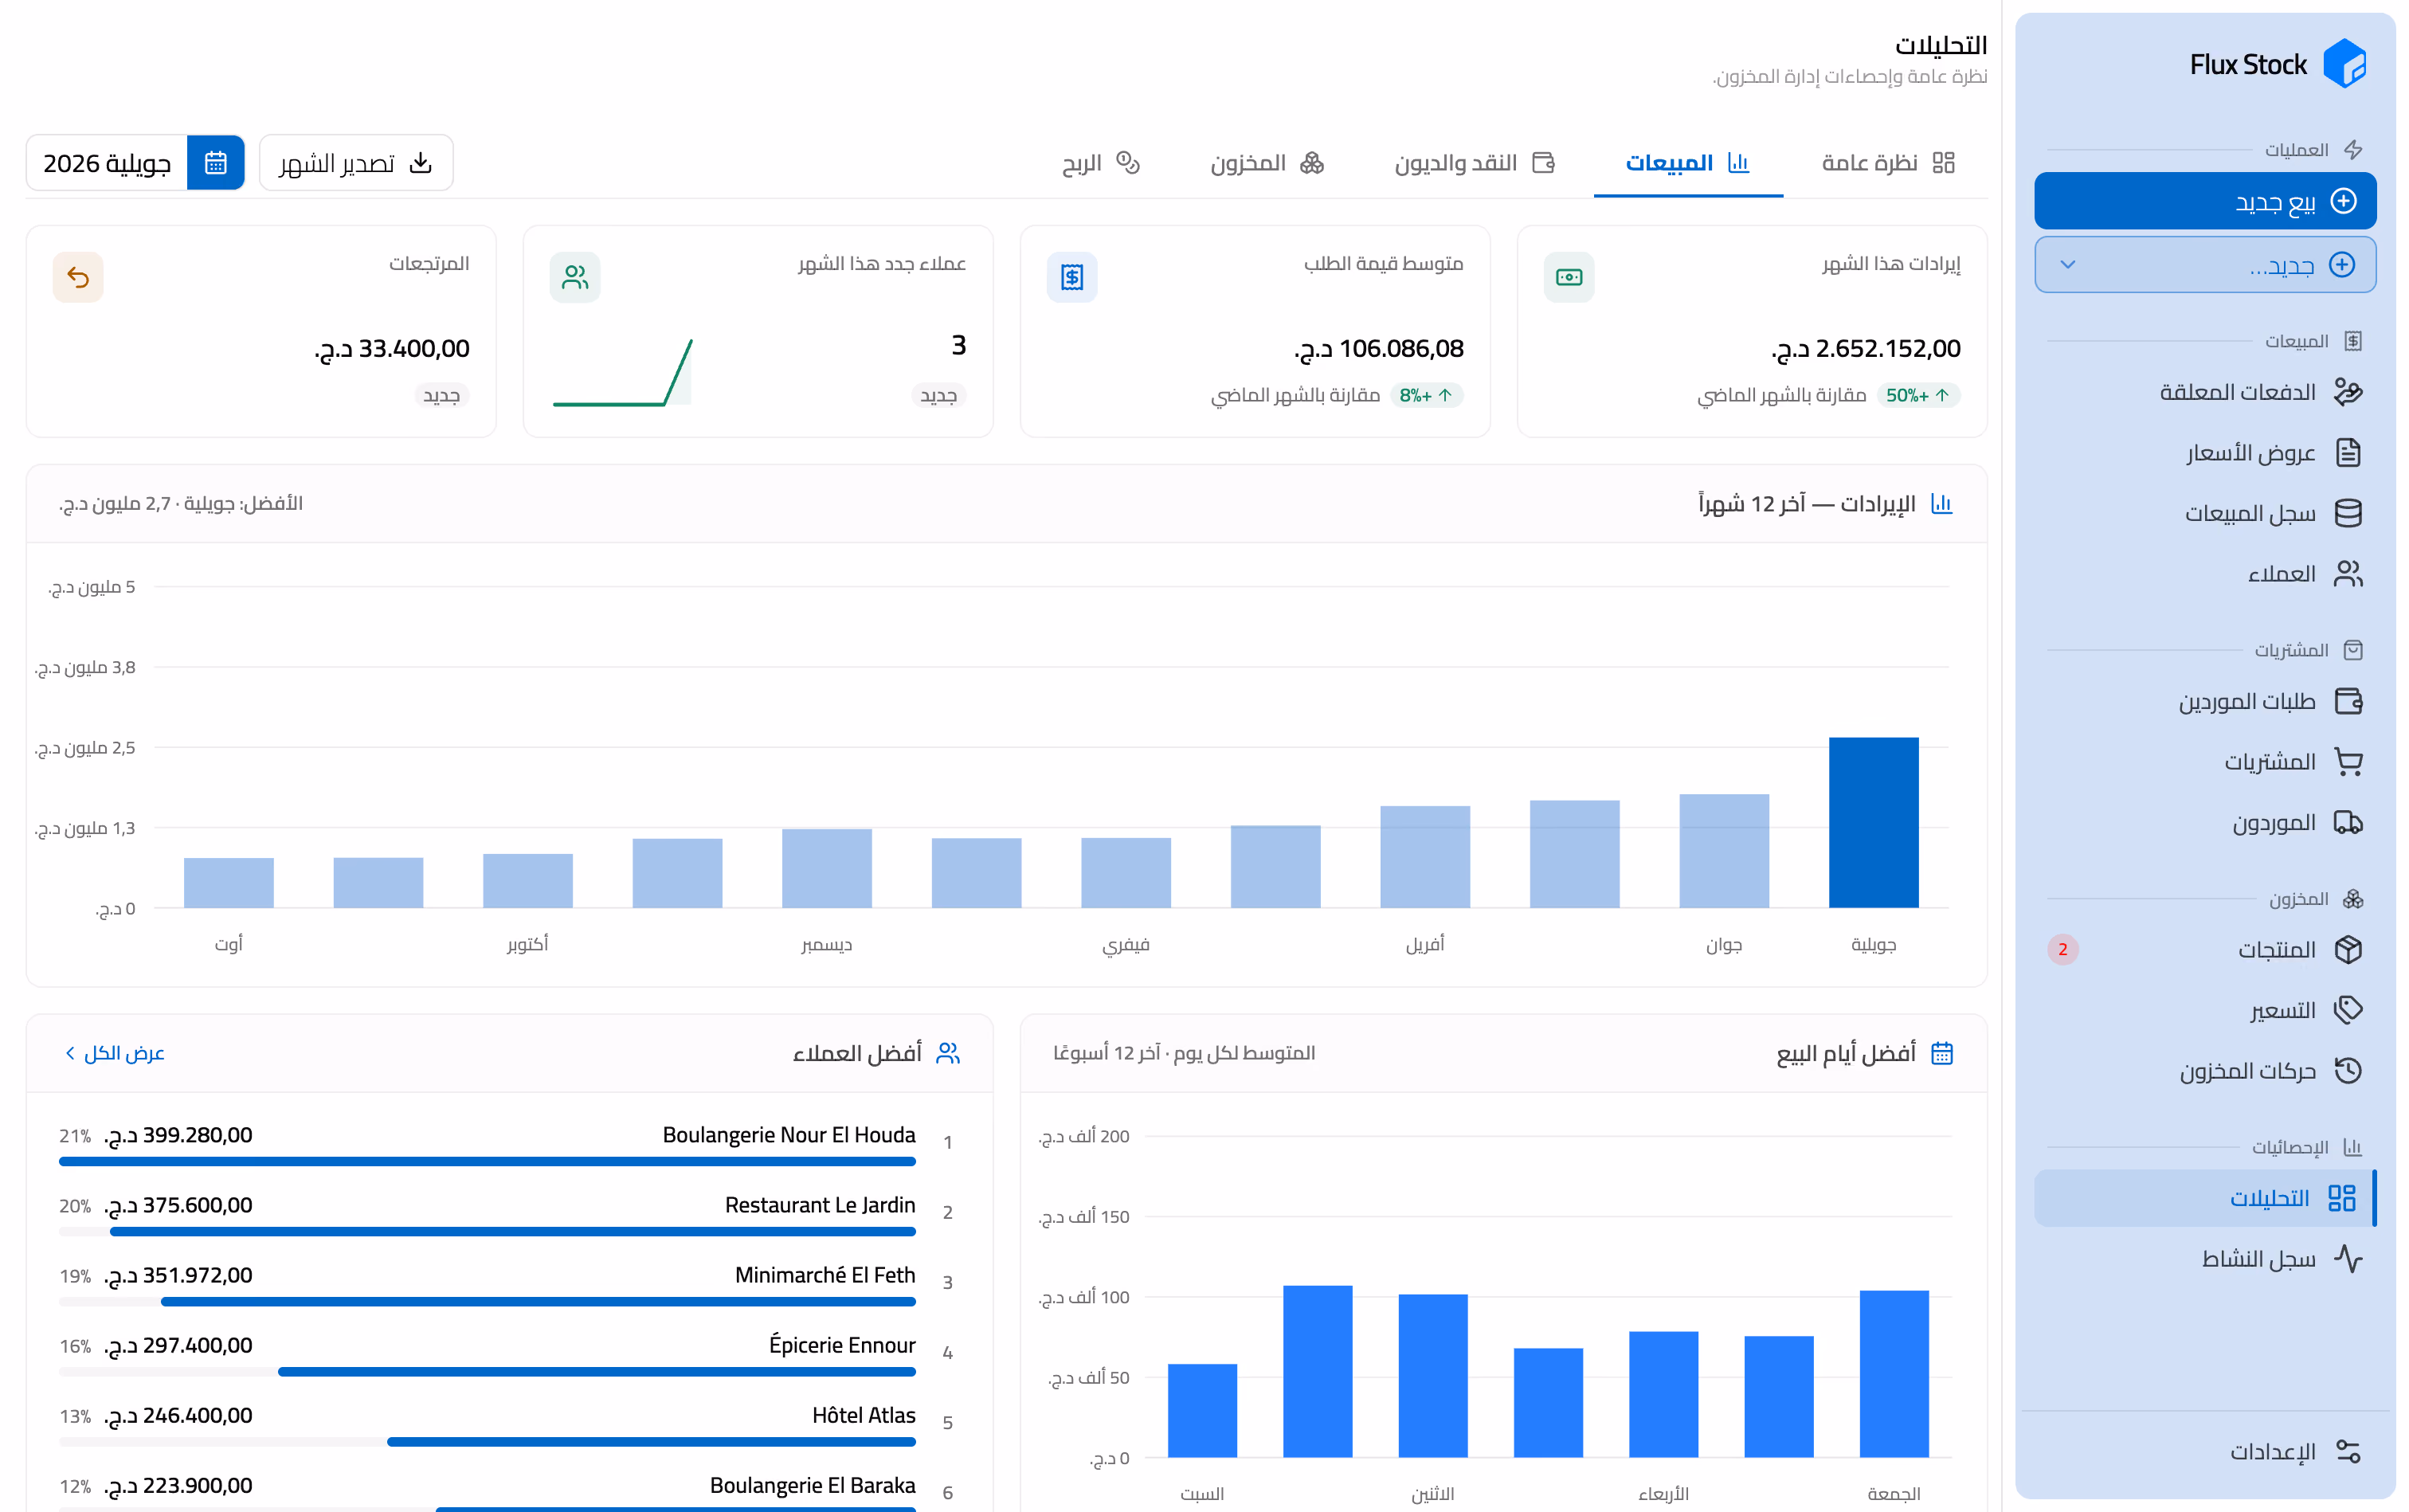This screenshot has width=2409, height=1512.
Task: Open the calendar icon month picker
Action: point(215,163)
